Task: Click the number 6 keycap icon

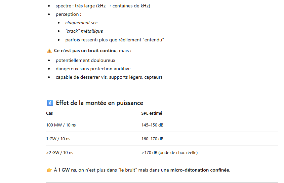Action: [50, 103]
